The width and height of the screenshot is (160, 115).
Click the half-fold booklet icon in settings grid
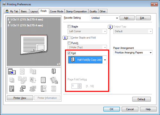[x=54, y=71]
